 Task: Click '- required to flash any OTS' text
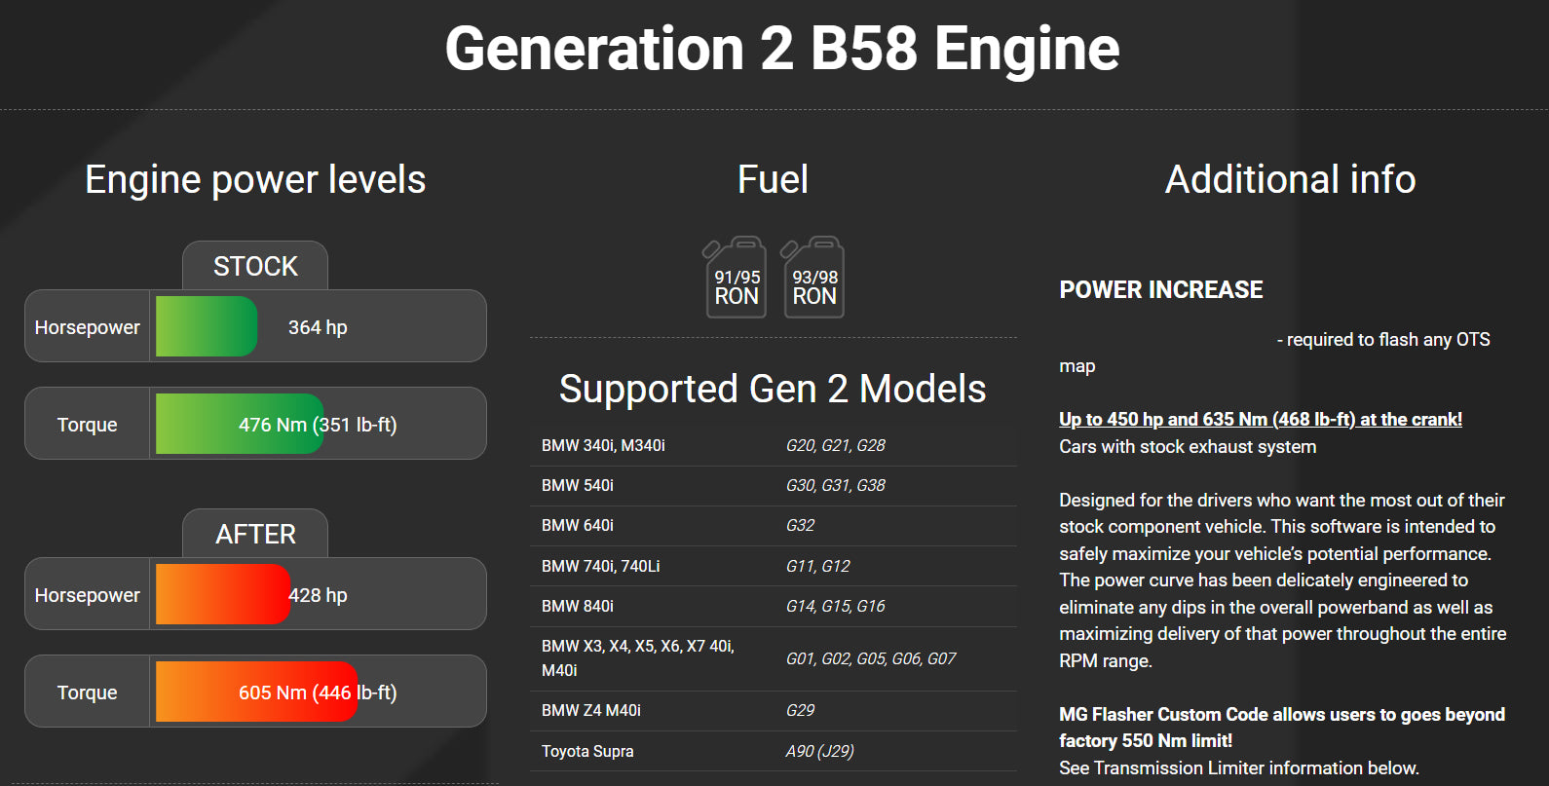click(x=1383, y=339)
